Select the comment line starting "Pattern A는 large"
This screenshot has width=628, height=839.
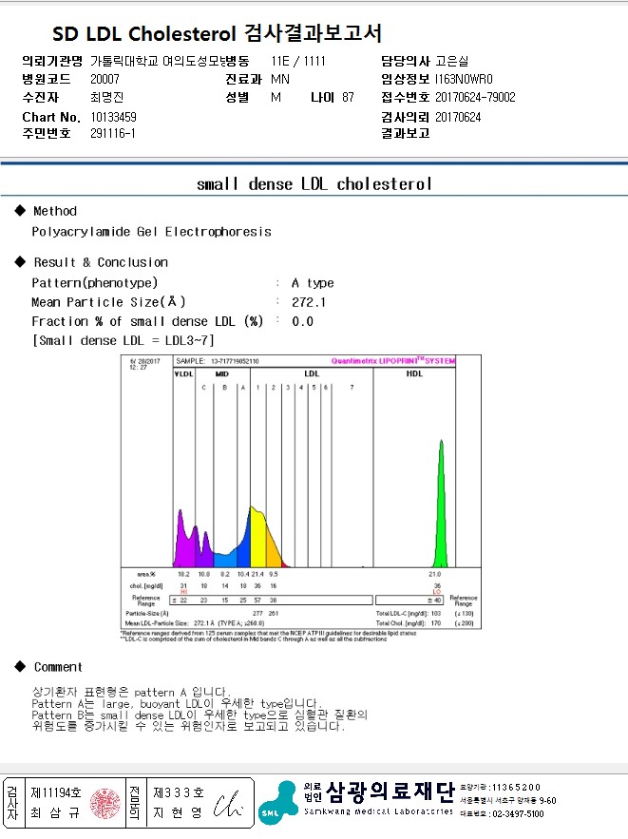click(177, 703)
